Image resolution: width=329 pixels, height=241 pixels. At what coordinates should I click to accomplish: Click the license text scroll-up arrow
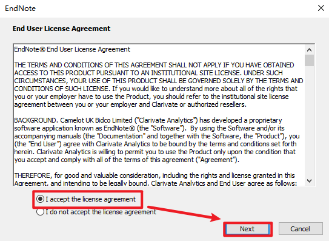(309, 50)
